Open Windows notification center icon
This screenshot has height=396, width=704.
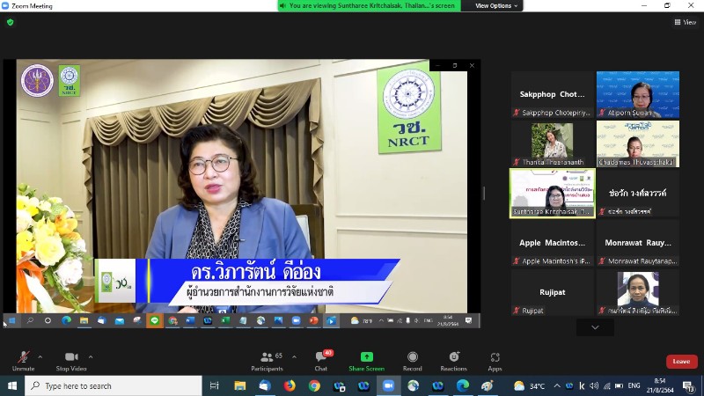click(x=688, y=386)
